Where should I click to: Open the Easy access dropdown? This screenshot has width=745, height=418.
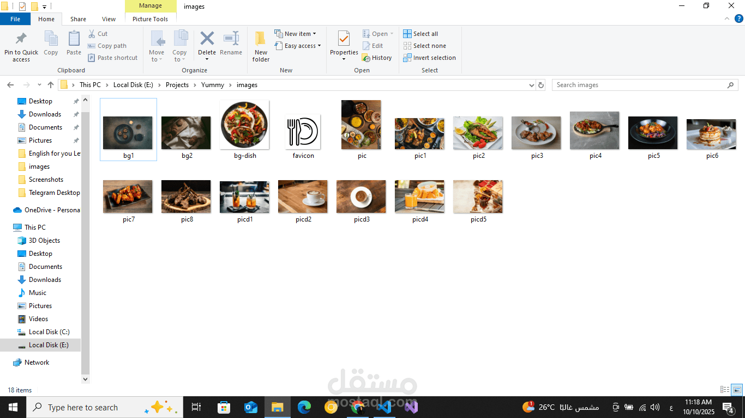297,46
